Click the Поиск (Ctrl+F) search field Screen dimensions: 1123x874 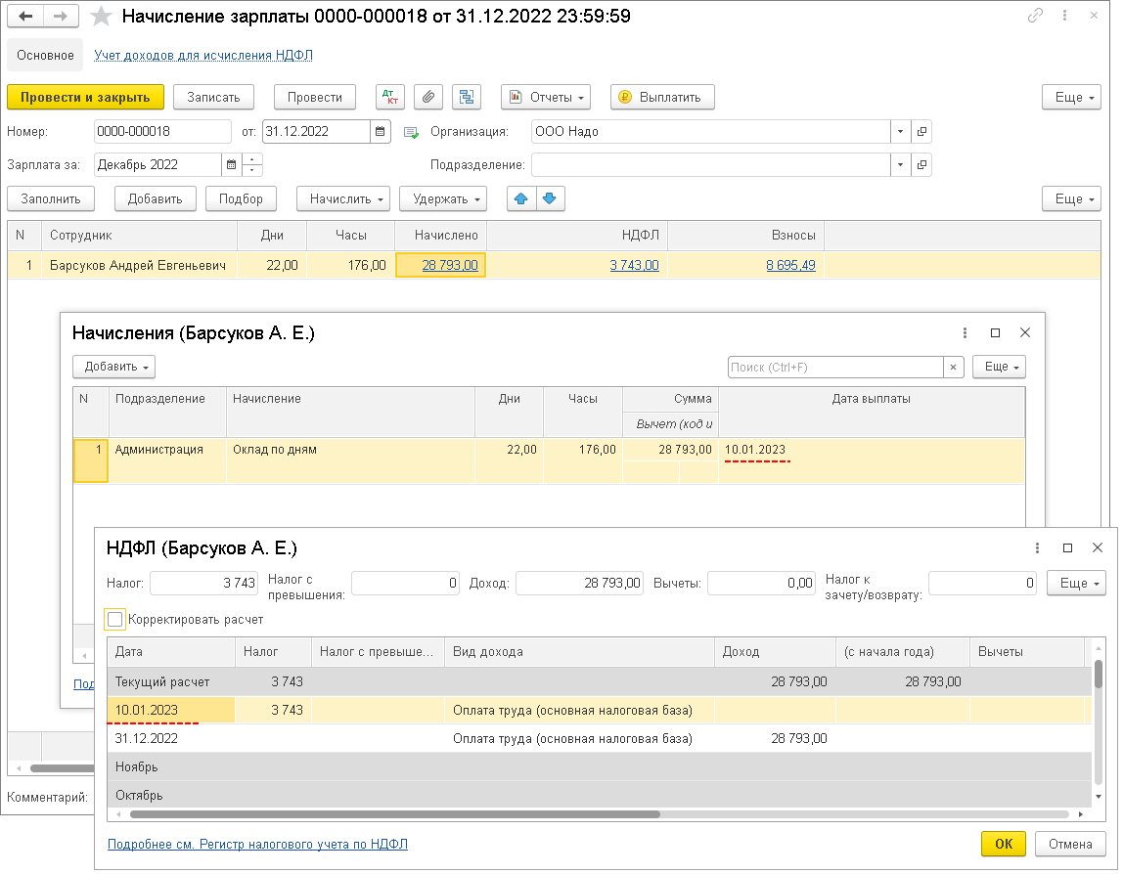point(835,368)
